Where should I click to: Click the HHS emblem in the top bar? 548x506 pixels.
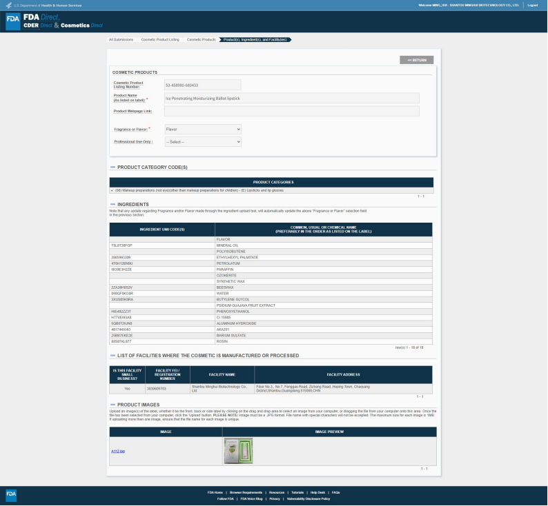pyautogui.click(x=8, y=5)
